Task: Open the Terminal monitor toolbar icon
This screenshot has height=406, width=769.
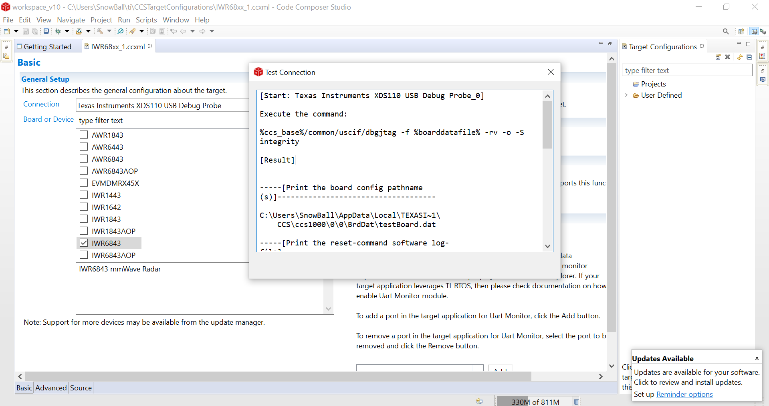Action: point(46,31)
